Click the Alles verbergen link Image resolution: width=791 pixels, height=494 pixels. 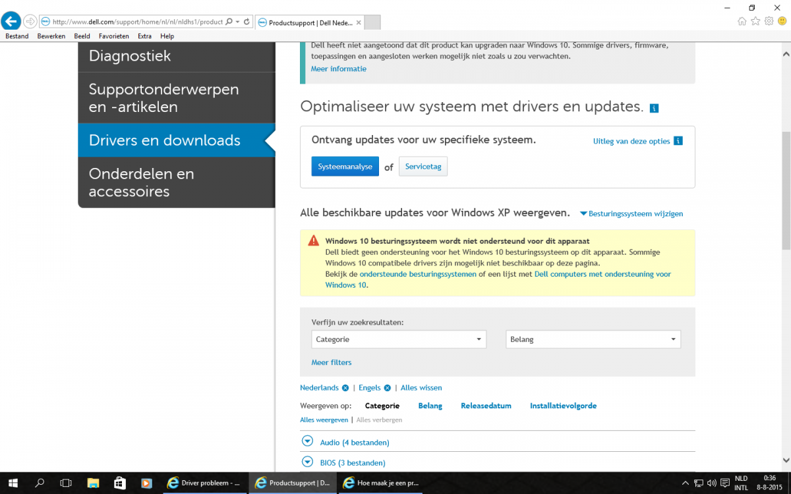coord(379,420)
